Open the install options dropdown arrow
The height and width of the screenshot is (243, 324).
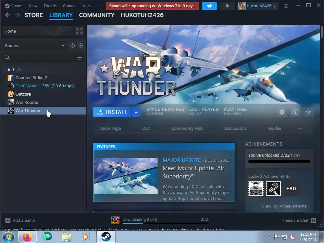tap(136, 112)
